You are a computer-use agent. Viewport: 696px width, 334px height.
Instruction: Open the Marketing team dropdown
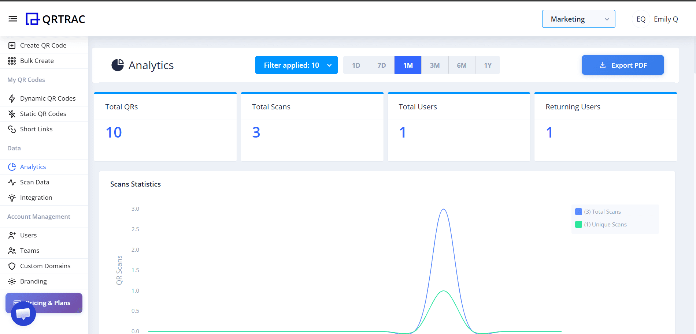579,19
